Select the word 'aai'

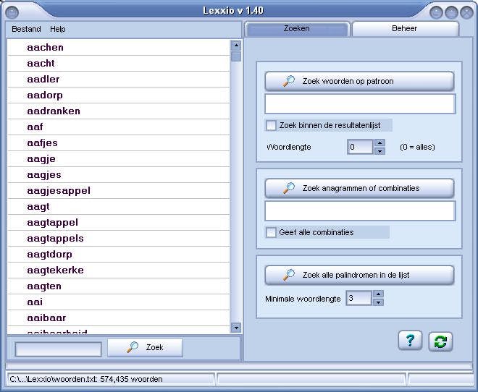tap(119, 302)
